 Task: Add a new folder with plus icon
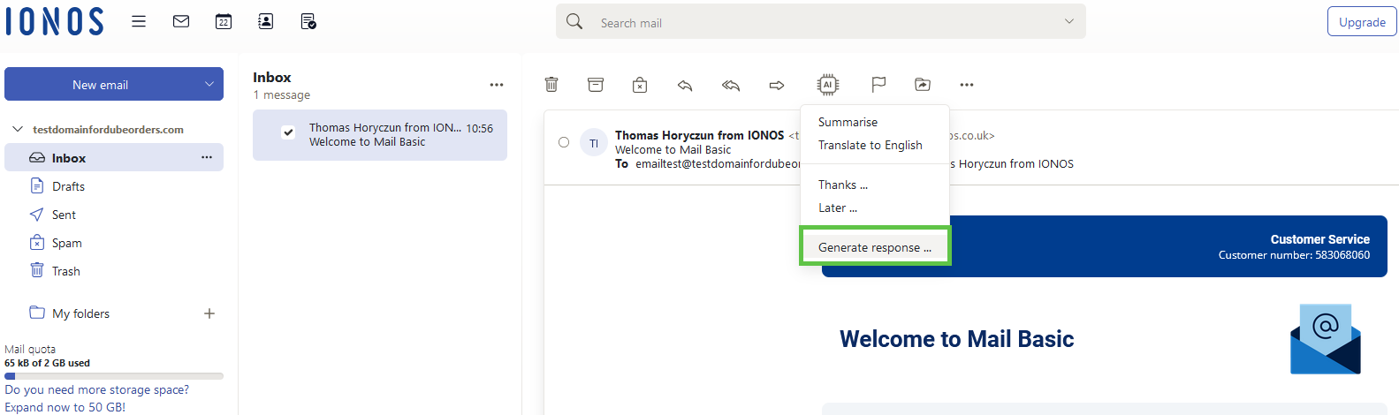(x=209, y=313)
